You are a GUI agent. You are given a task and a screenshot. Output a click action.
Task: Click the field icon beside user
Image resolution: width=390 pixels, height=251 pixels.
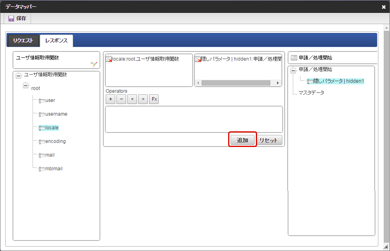41,101
